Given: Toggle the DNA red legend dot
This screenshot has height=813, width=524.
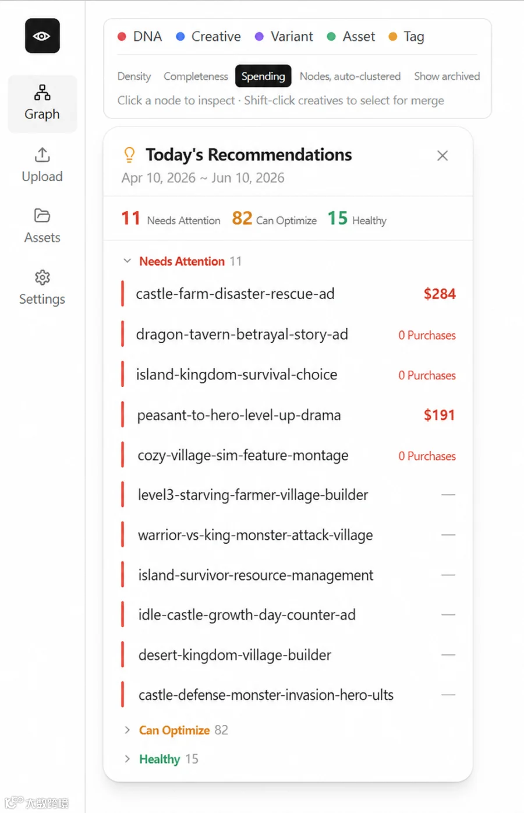Looking at the screenshot, I should (x=122, y=37).
